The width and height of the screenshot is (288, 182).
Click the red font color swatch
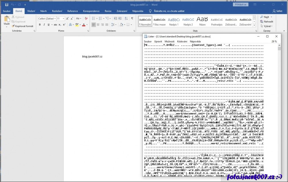tap(83, 25)
